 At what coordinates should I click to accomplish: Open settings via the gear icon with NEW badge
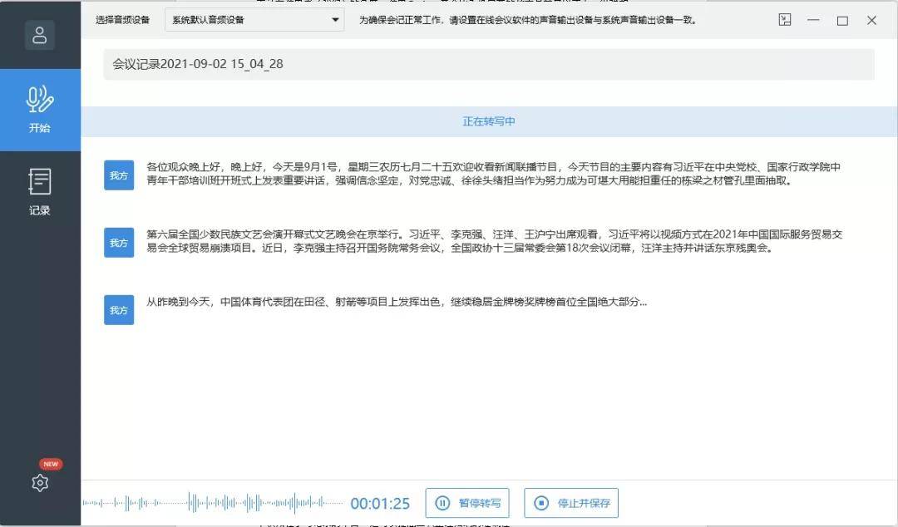[39, 483]
